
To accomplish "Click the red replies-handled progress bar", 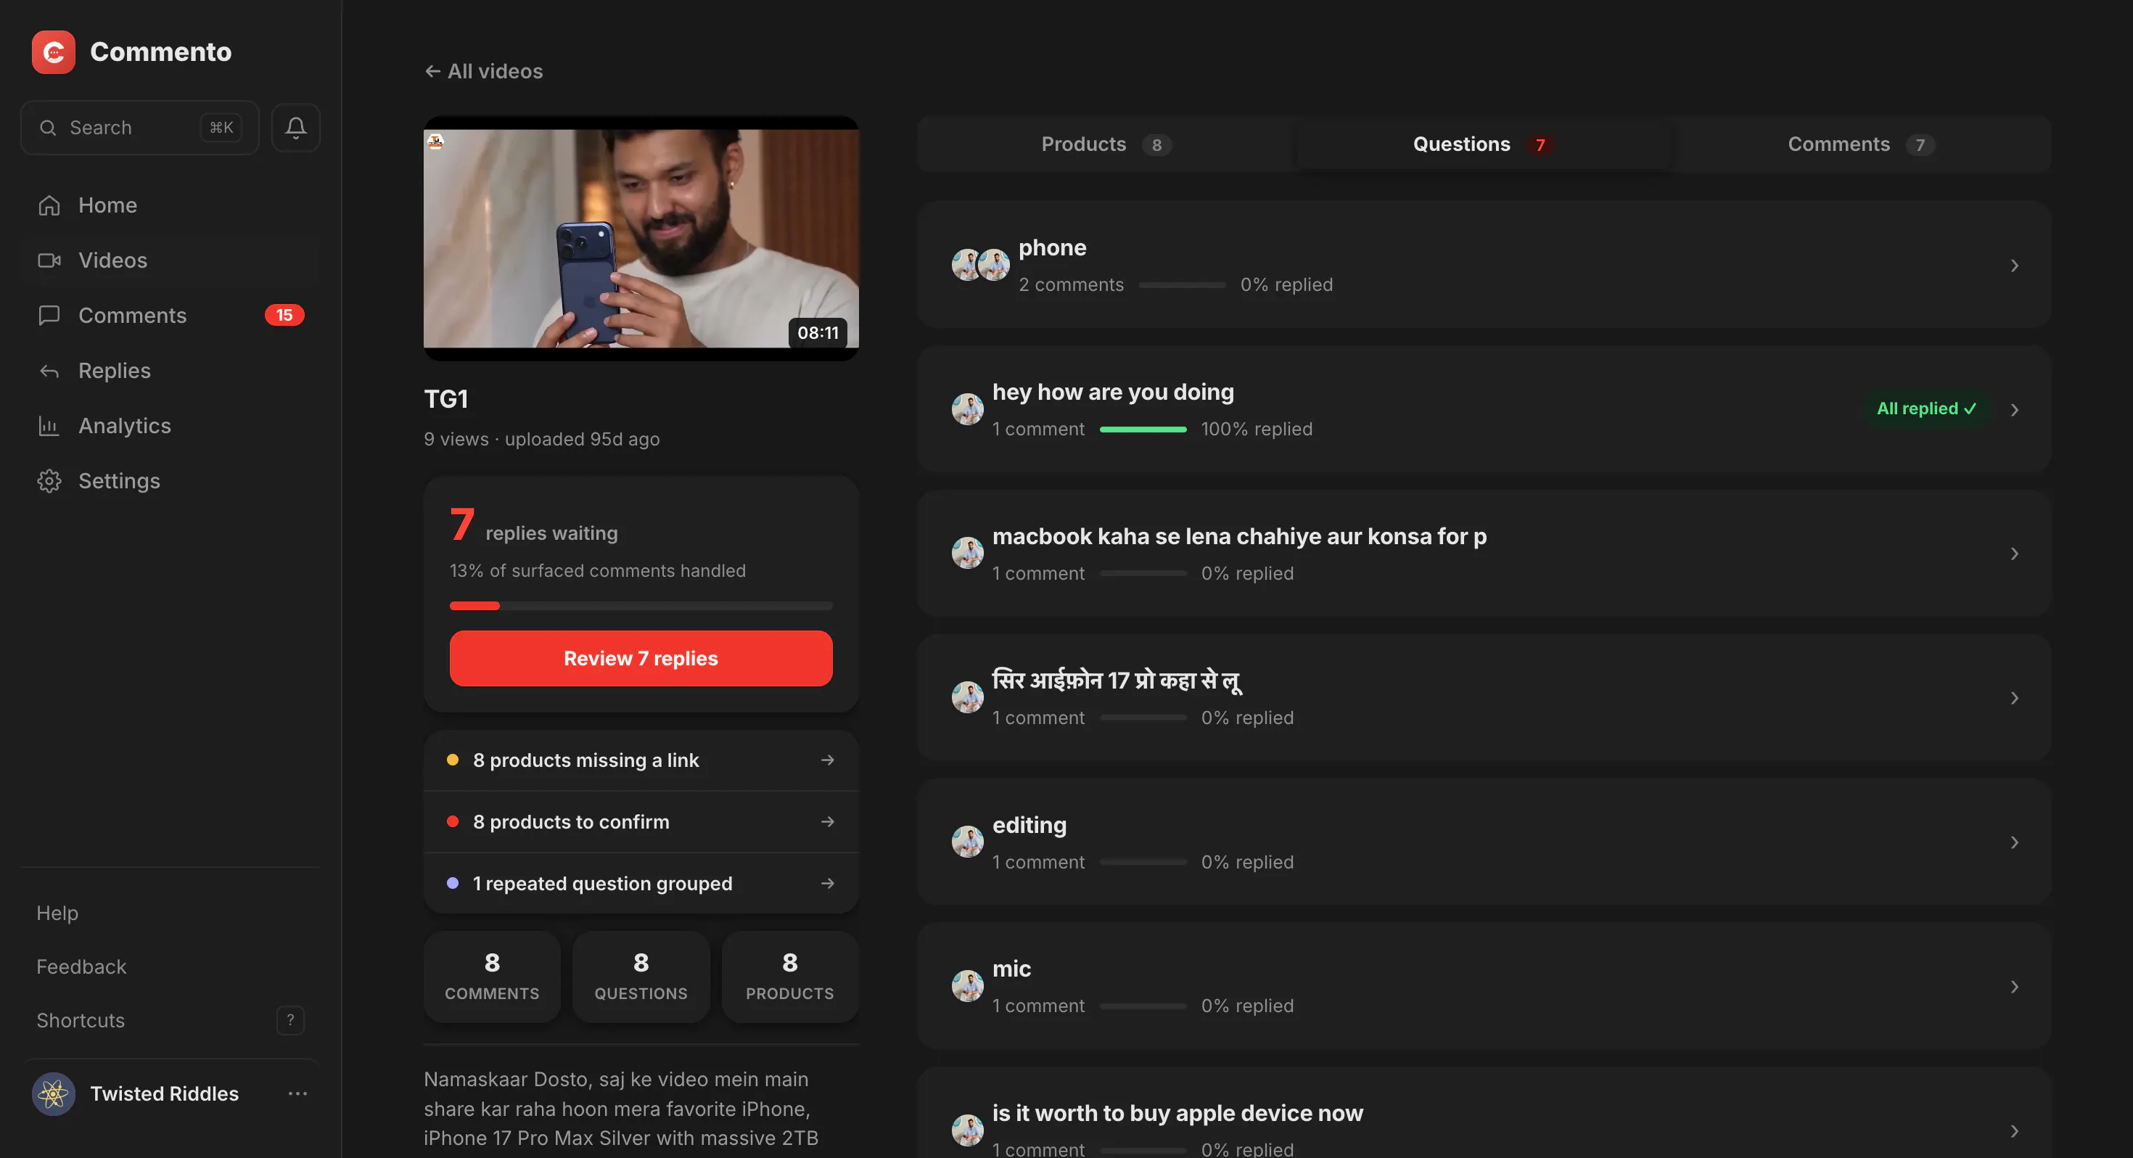I will 641,607.
